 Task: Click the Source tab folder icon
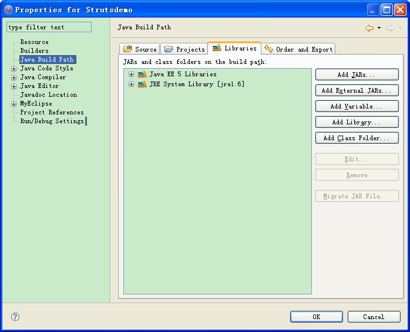(x=127, y=49)
